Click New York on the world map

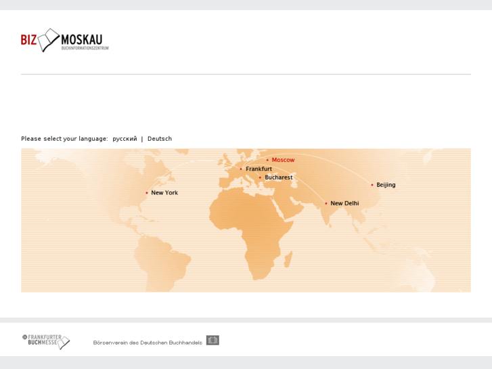[x=164, y=193]
